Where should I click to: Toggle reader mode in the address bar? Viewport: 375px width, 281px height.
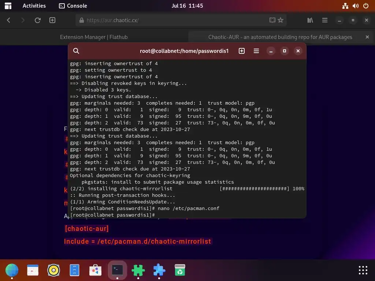pos(272,20)
